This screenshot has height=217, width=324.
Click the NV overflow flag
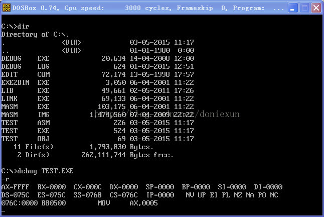(x=190, y=195)
